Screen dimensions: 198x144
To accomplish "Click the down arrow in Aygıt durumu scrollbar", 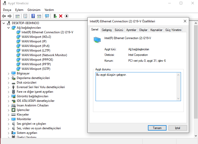I will pos(178,99).
